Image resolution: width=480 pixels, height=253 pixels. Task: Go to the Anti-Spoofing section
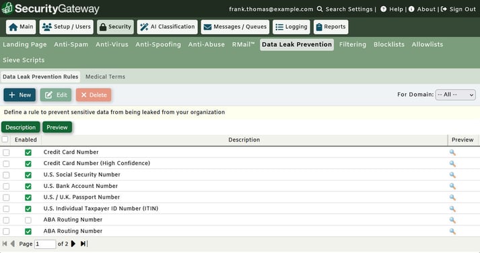point(158,44)
